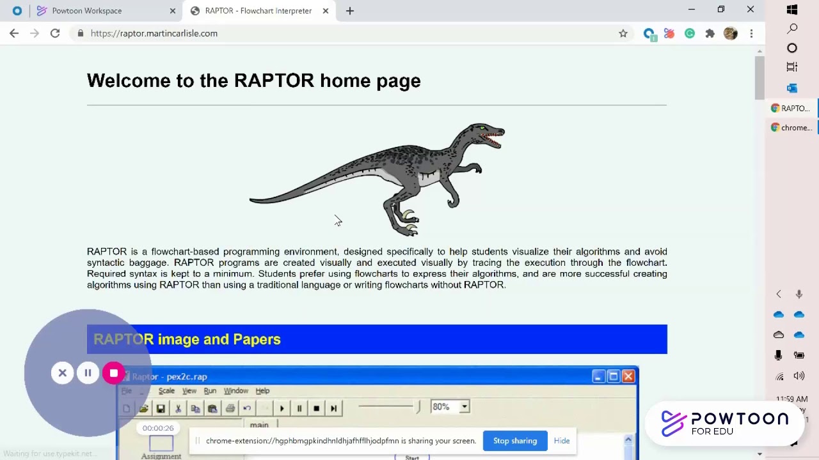
Task: Open Run menu in Raptor screenshot
Action: [210, 391]
